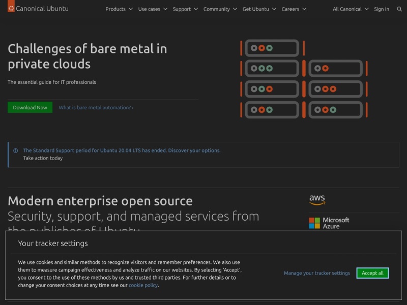Open the Get Ubuntu menu

click(x=259, y=9)
